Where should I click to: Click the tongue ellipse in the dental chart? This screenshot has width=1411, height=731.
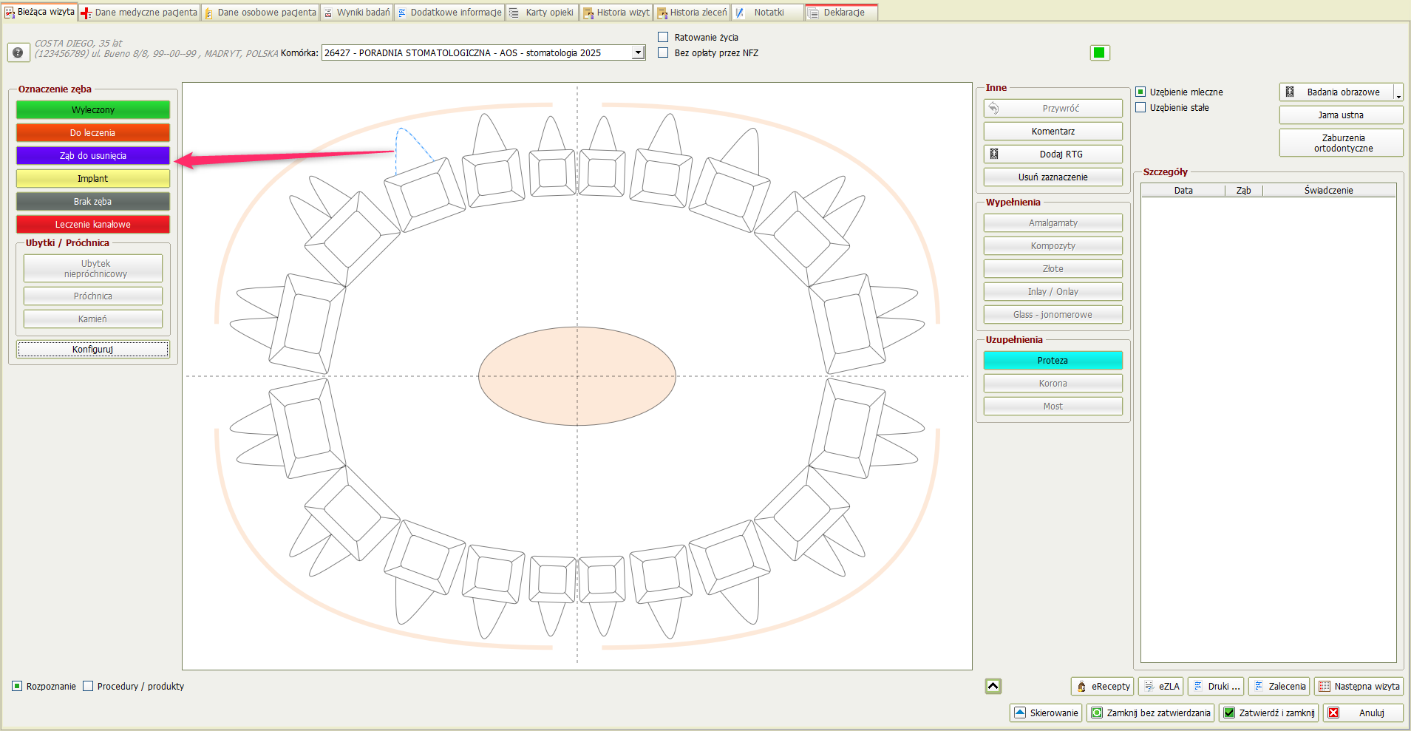pyautogui.click(x=577, y=375)
